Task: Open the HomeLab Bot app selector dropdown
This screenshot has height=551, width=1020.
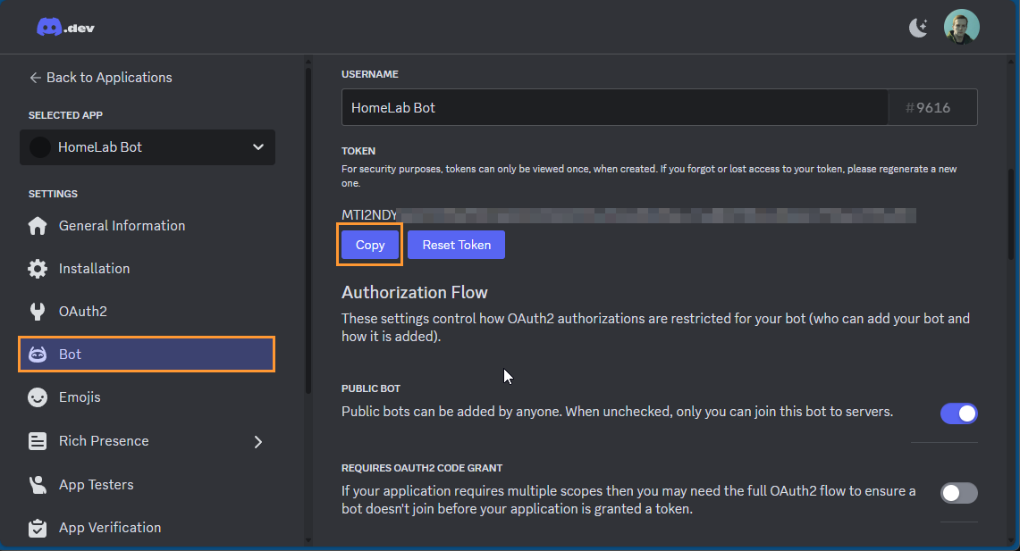Action: [148, 147]
